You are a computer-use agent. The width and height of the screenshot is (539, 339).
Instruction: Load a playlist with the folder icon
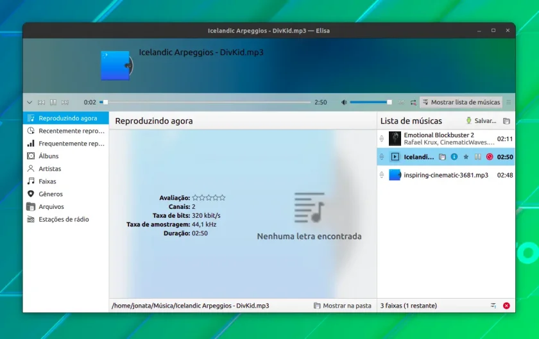point(506,121)
